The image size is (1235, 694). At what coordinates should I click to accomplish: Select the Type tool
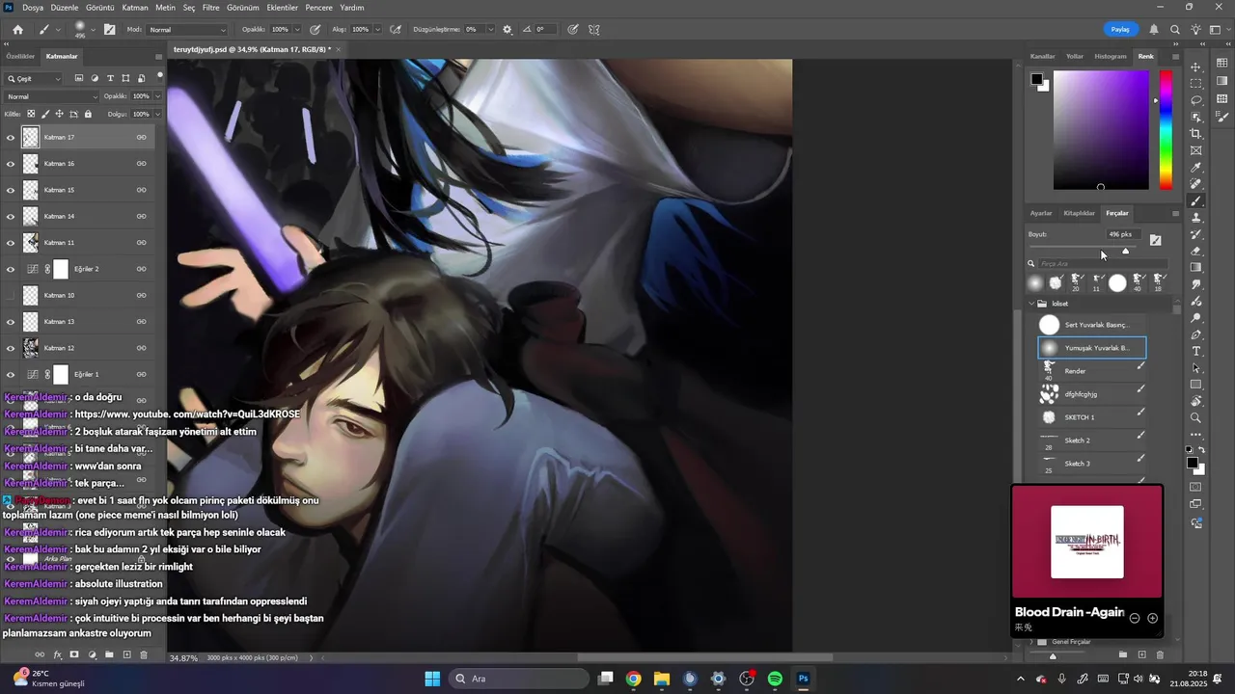tap(1196, 351)
